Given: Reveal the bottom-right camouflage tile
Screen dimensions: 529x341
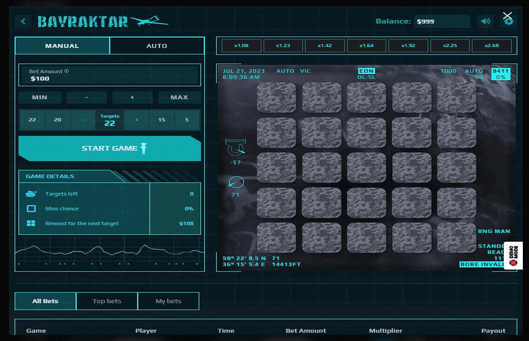Looking at the screenshot, I should coord(457,238).
